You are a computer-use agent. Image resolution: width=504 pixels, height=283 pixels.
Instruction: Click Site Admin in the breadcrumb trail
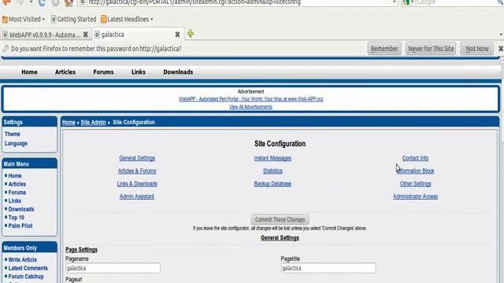point(93,123)
